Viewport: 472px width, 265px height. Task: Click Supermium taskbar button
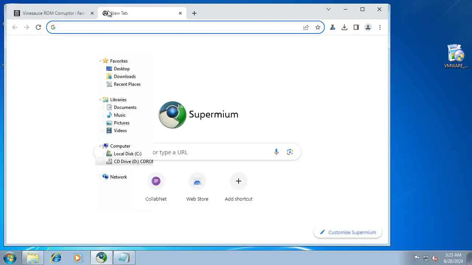[x=101, y=258]
